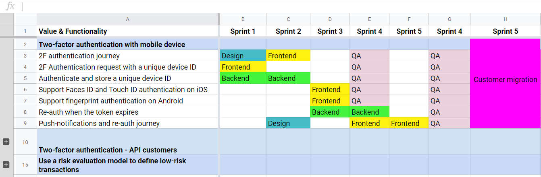Select the risk evaluation model row cell

(128, 165)
